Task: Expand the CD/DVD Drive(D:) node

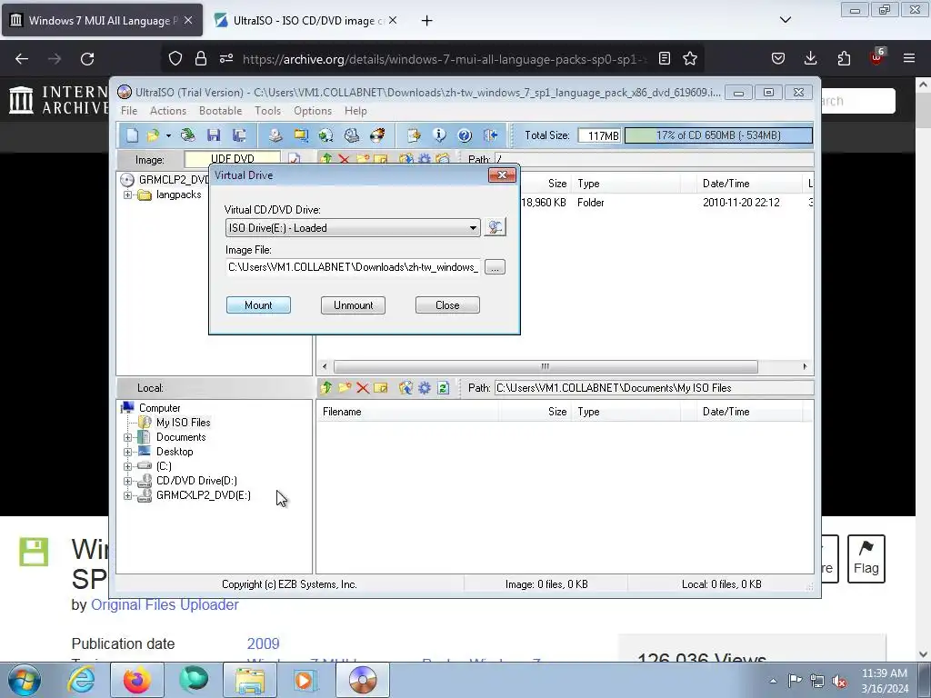Action: (127, 482)
